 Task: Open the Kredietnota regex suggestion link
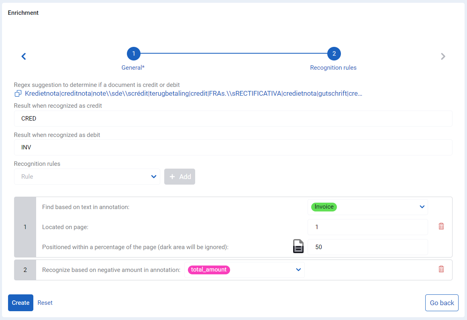[194, 94]
